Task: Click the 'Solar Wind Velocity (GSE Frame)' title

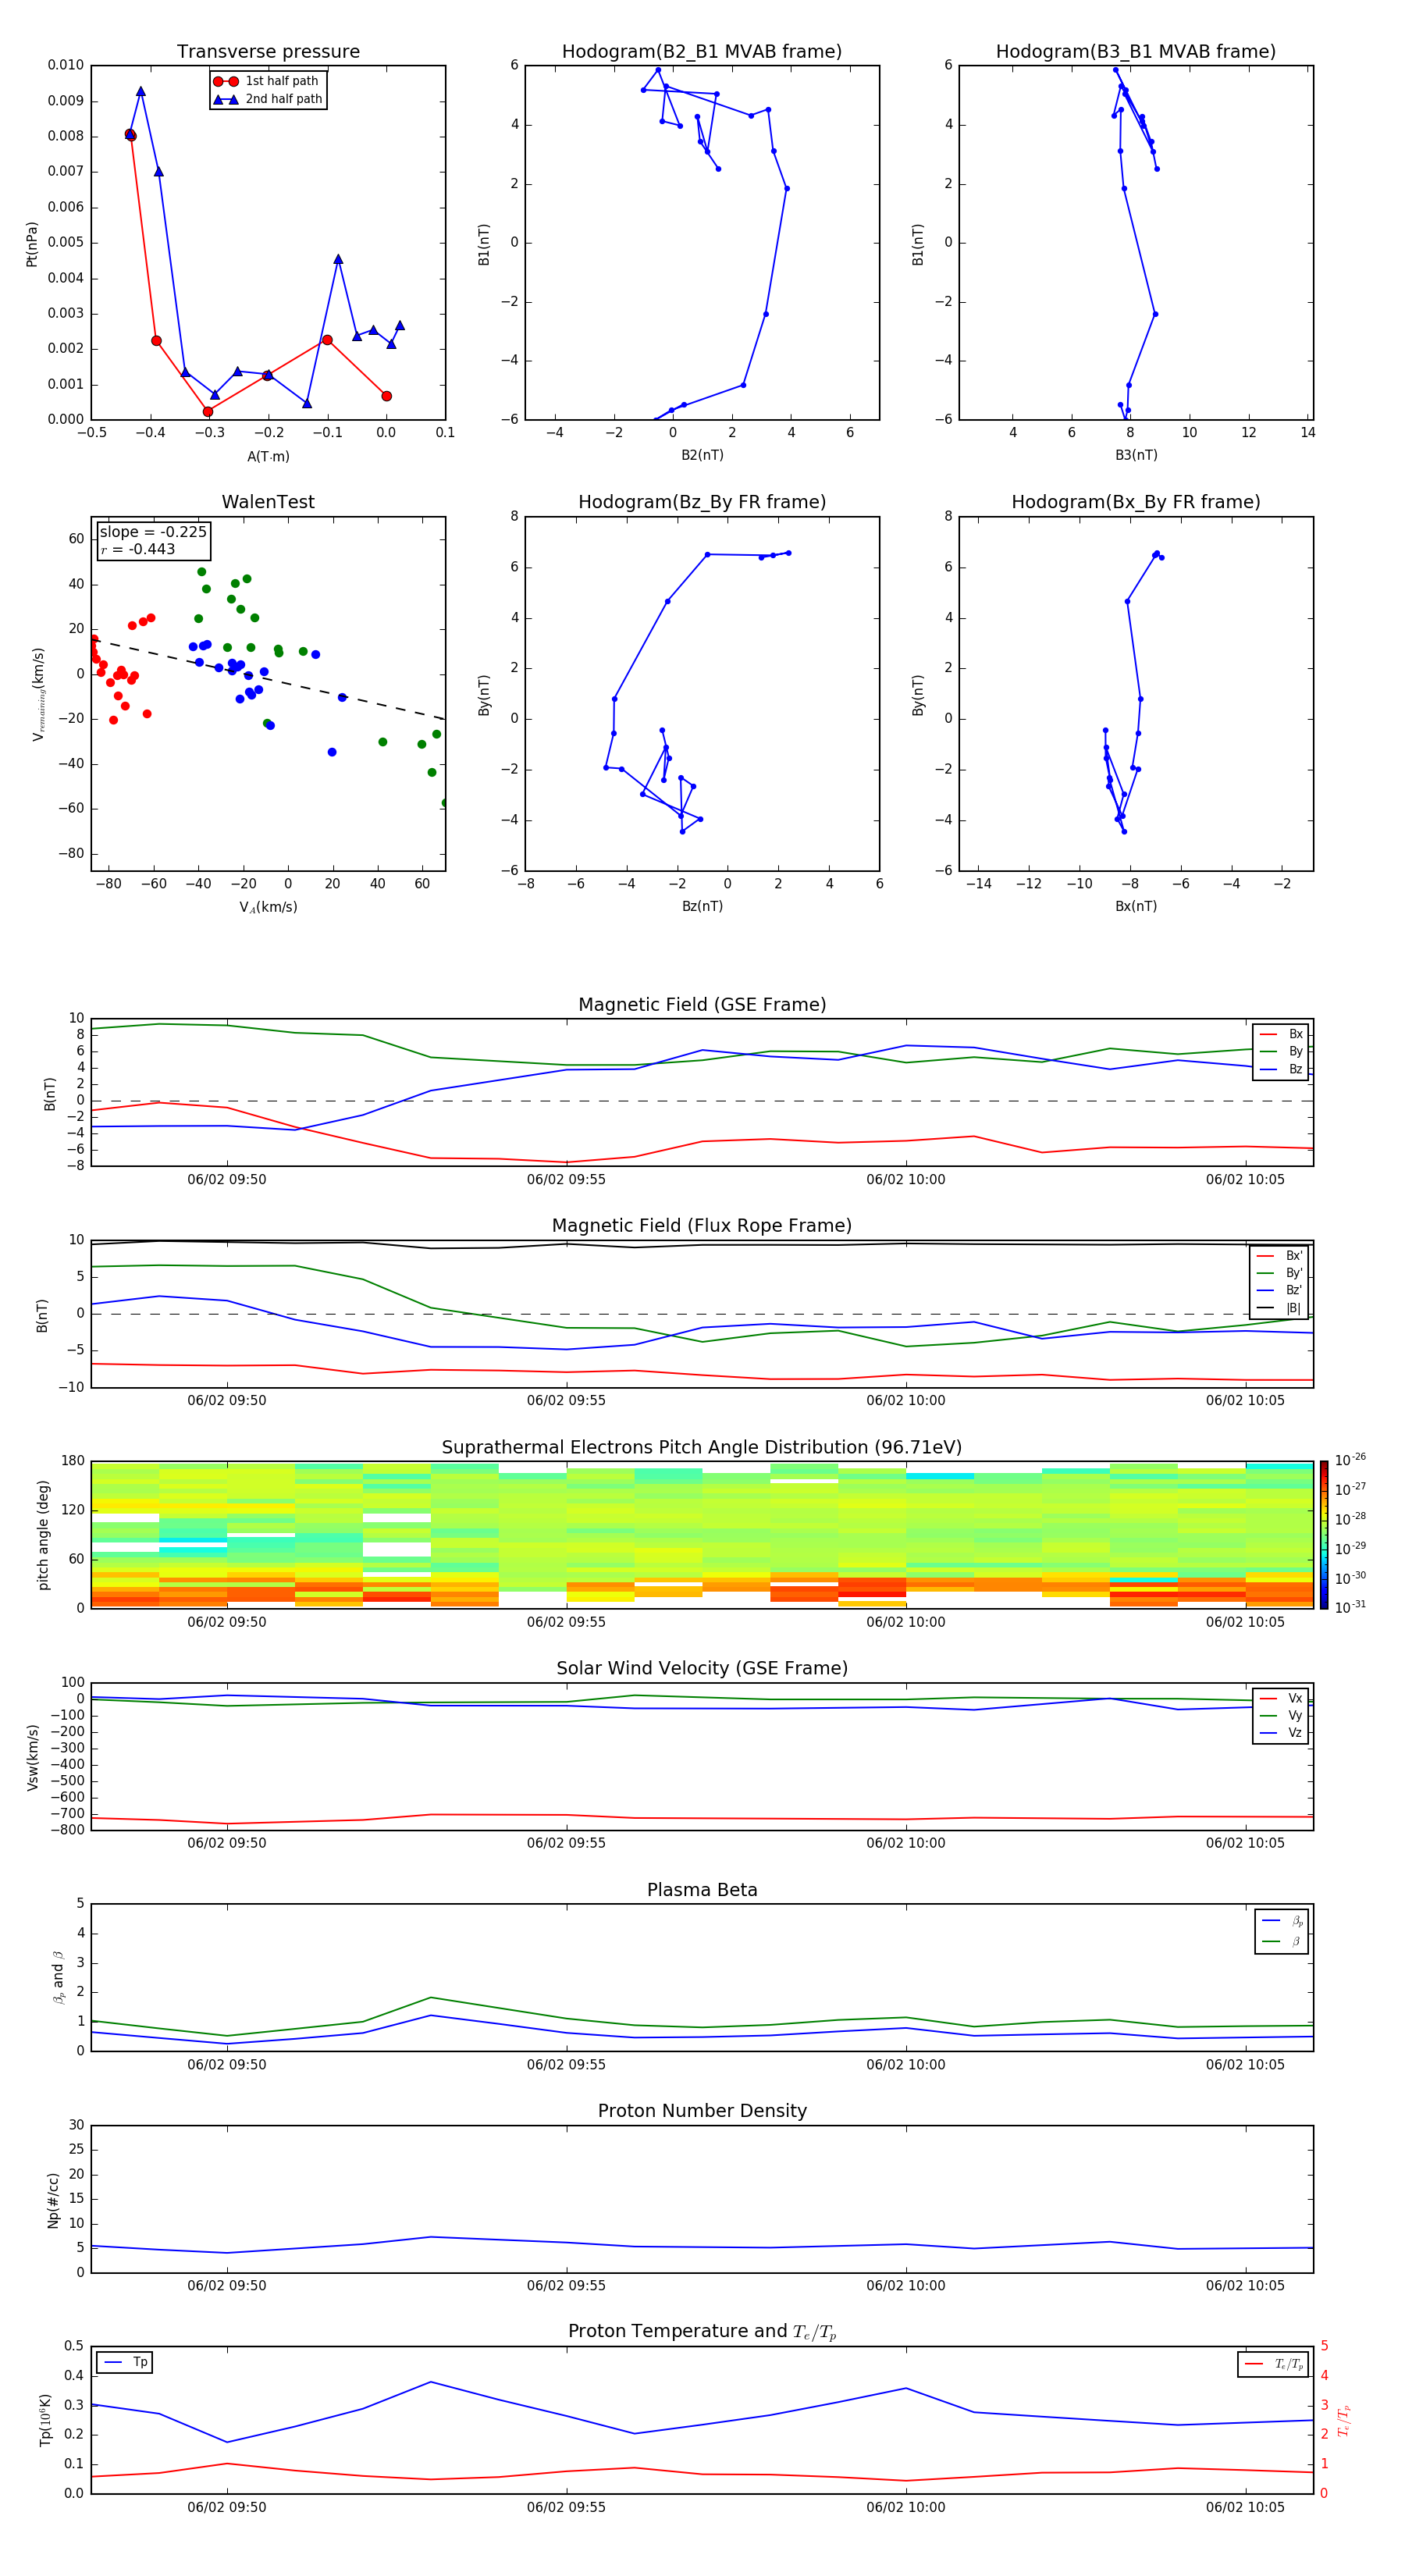Action: [702, 1669]
